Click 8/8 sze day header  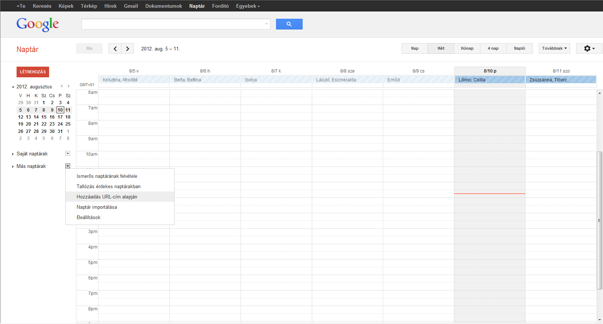click(347, 71)
